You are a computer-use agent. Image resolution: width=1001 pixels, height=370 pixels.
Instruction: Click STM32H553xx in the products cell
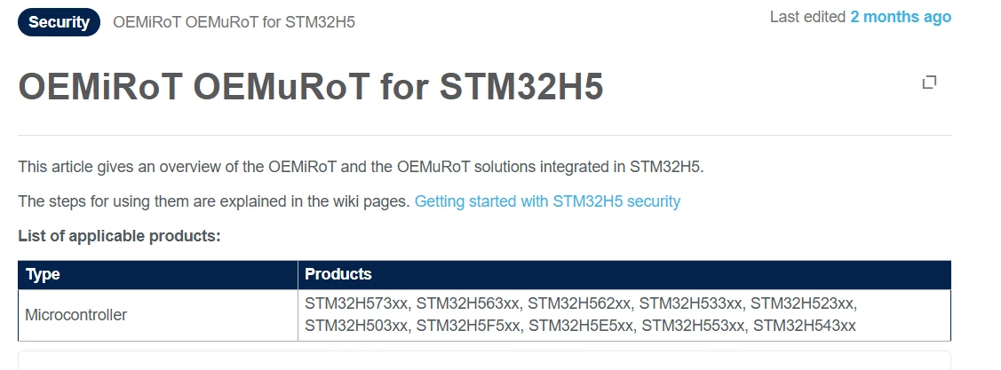point(693,326)
